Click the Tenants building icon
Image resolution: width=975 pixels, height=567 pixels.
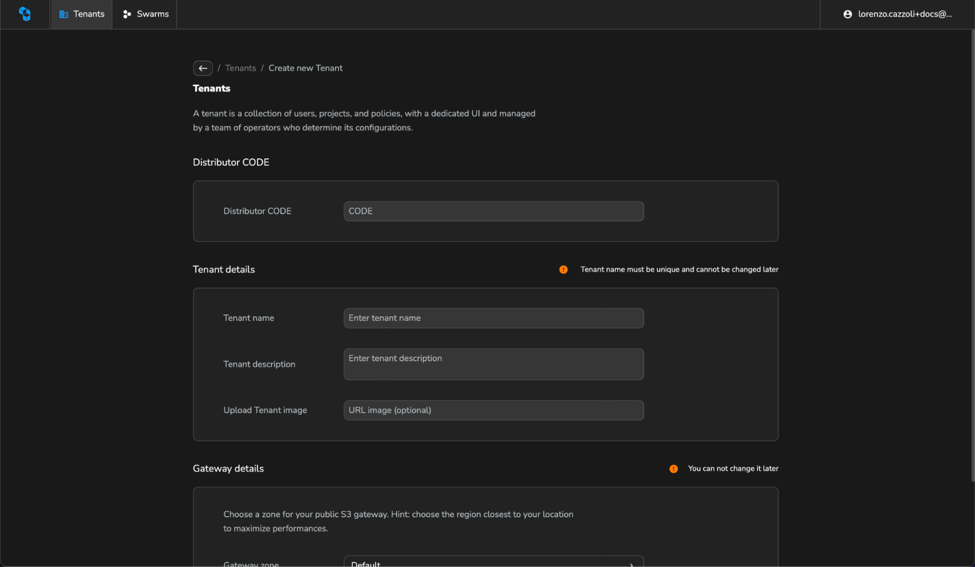click(x=63, y=14)
